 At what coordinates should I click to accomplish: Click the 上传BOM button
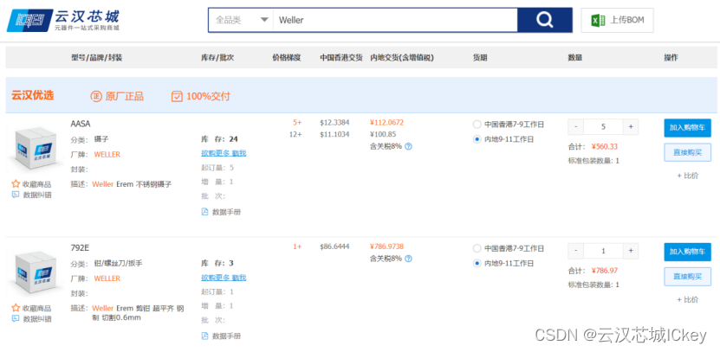(x=617, y=20)
